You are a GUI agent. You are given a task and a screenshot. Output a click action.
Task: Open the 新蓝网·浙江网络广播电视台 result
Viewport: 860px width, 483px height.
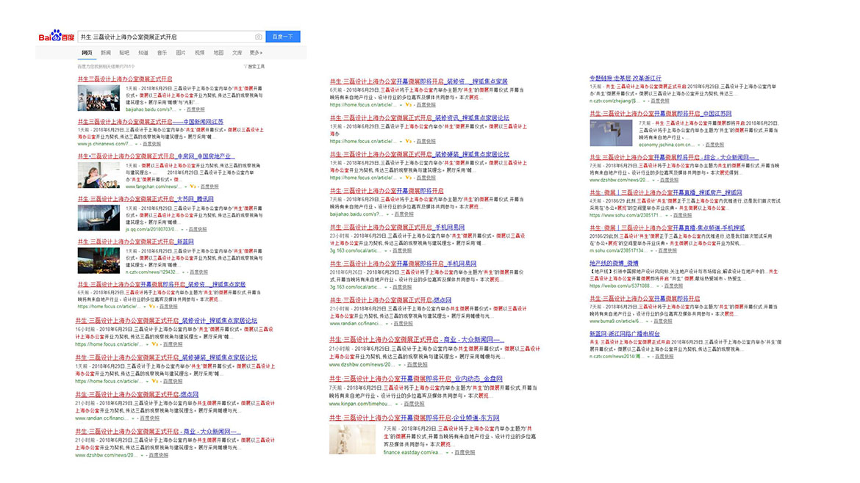coord(625,333)
